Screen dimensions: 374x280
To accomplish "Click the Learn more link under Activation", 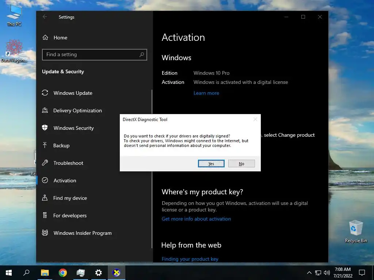I will pyautogui.click(x=206, y=93).
